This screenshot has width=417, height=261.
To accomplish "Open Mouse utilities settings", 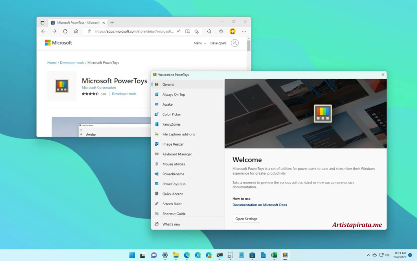I will coord(174,164).
